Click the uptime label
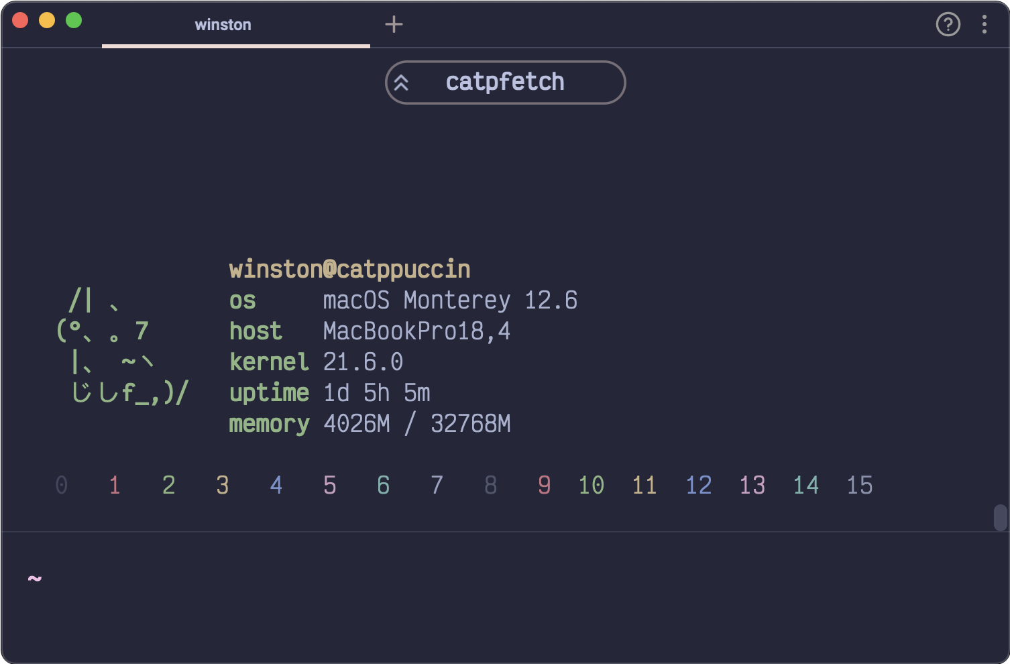The image size is (1010, 664). click(x=269, y=394)
